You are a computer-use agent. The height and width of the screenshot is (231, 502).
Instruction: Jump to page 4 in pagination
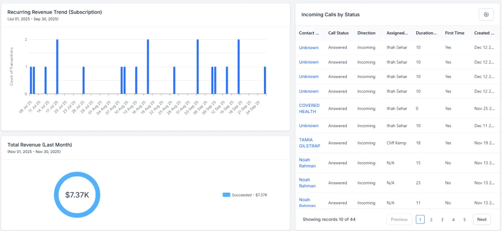453,219
